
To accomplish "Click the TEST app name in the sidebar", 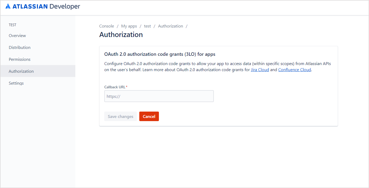I will tap(12, 25).
